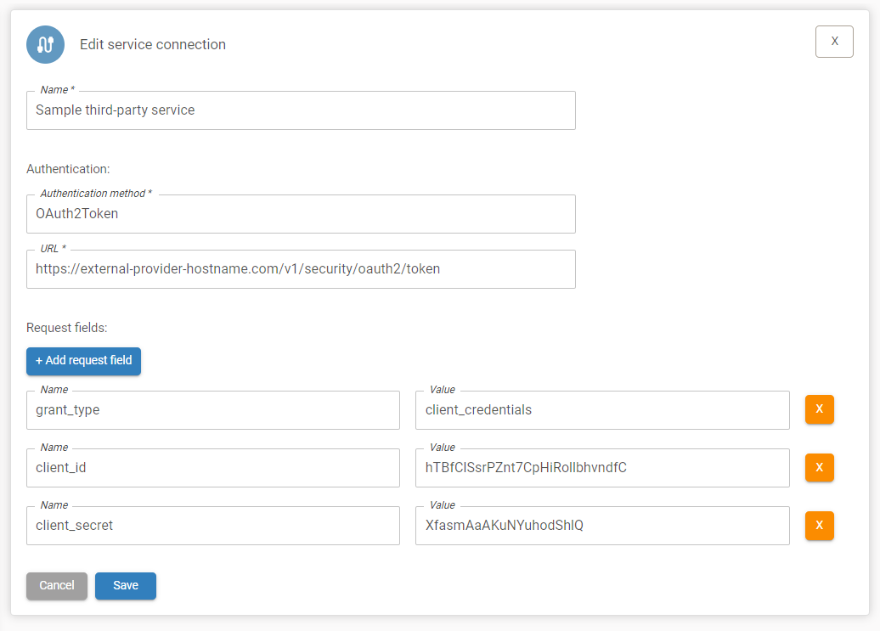The image size is (880, 631).
Task: Select the grant_type name field
Action: point(212,410)
